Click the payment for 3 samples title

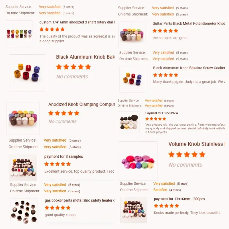[64, 157]
